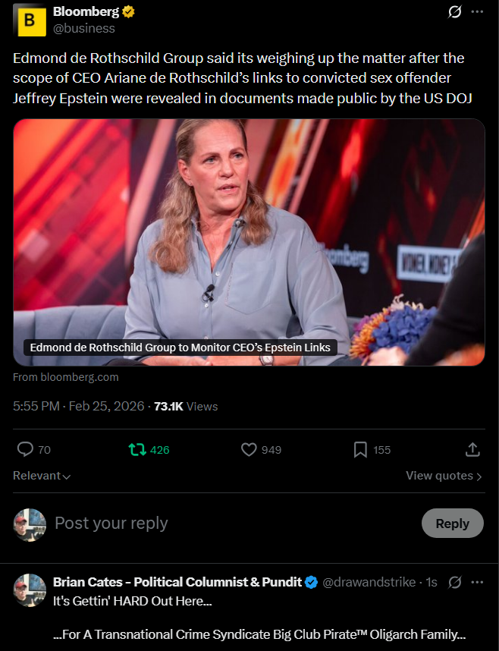Click the Bloomberg profile avatar
The width and height of the screenshot is (499, 651).
pyautogui.click(x=30, y=20)
